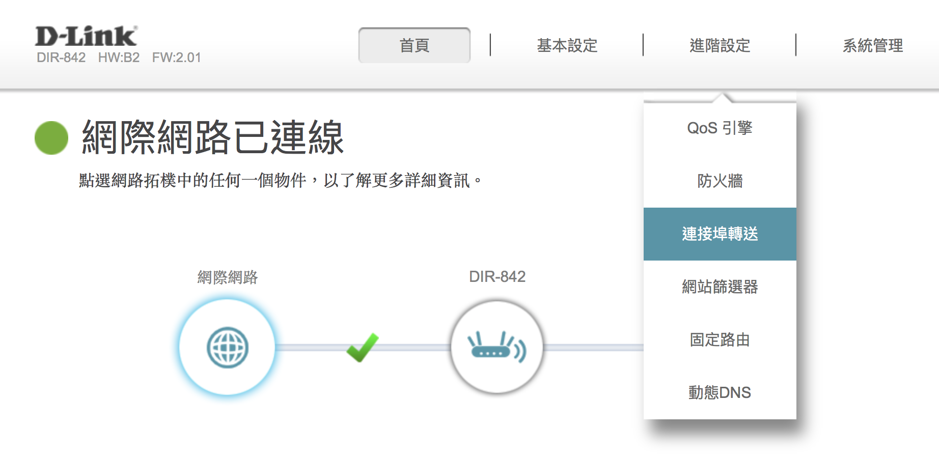Click the 網際網路 label above the globe

pos(227,277)
